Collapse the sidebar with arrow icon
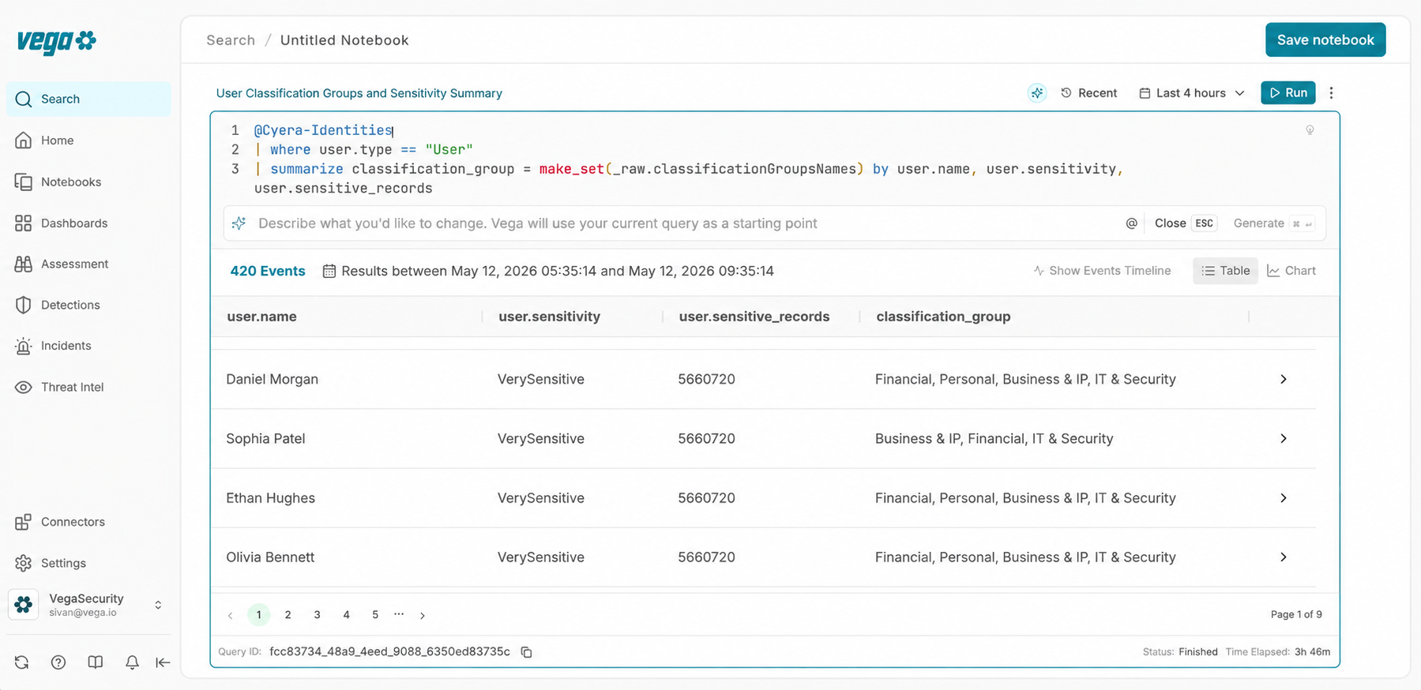This screenshot has height=690, width=1421. click(163, 662)
